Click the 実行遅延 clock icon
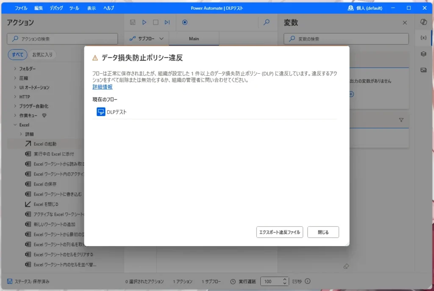 233,282
